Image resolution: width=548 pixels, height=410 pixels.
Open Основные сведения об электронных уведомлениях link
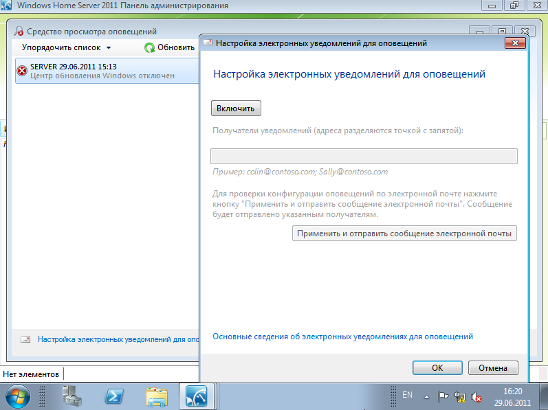[x=342, y=337]
